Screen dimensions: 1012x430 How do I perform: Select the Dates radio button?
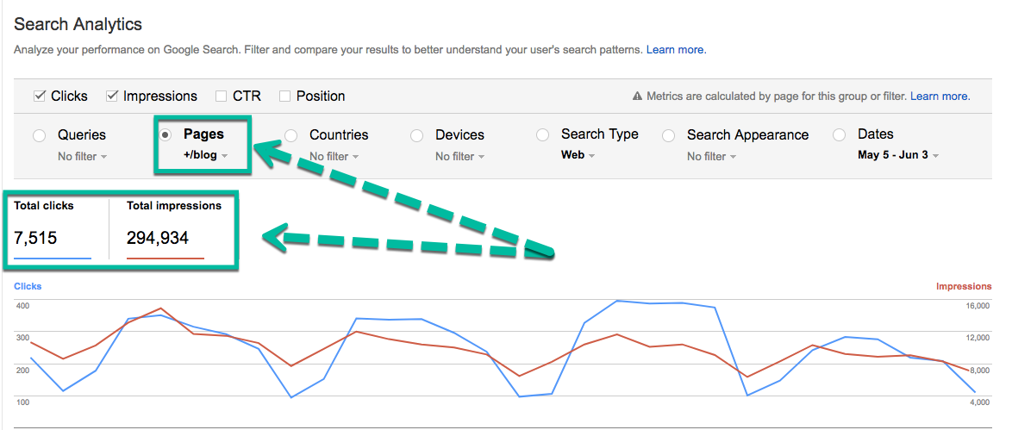coord(839,135)
